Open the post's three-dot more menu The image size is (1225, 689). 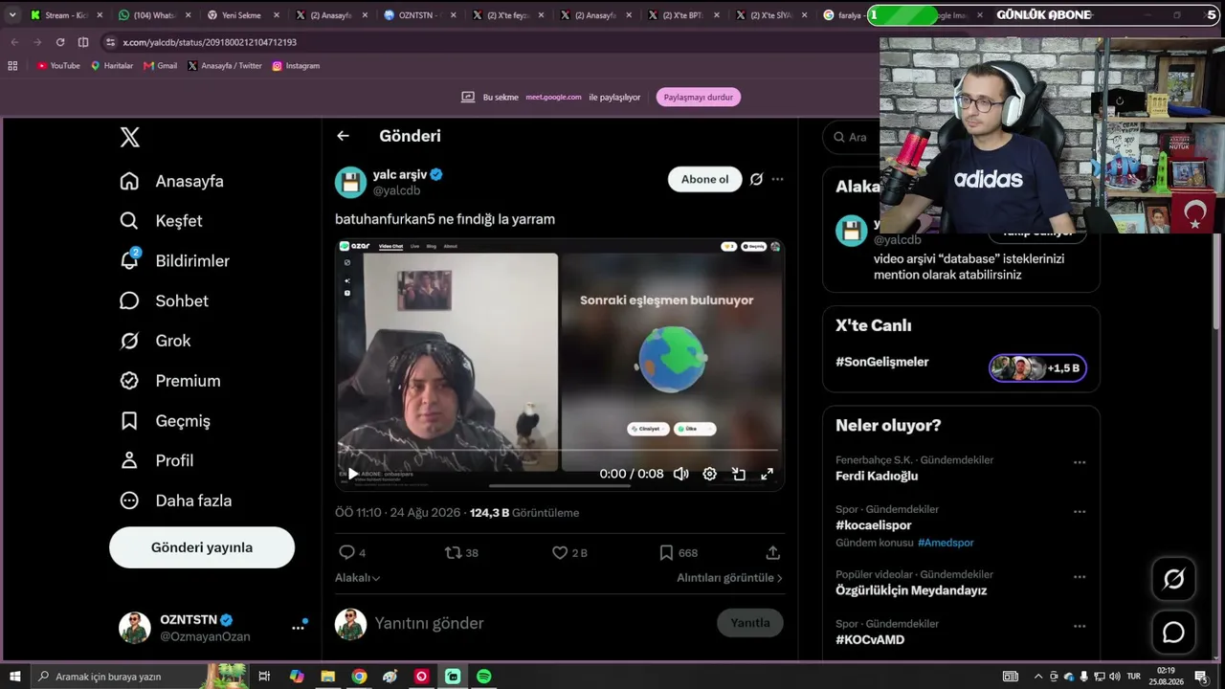pyautogui.click(x=777, y=179)
